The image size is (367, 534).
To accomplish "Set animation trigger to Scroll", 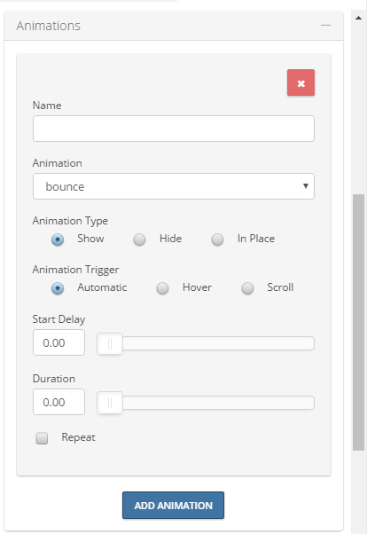I will (x=247, y=288).
